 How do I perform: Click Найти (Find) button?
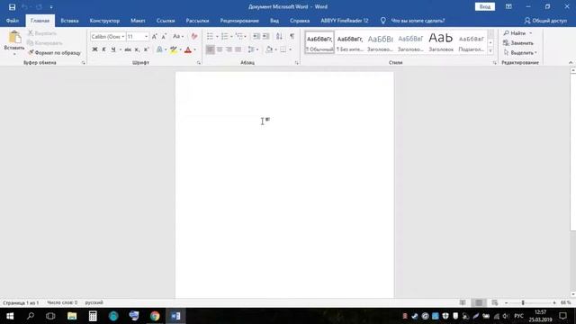coord(515,33)
